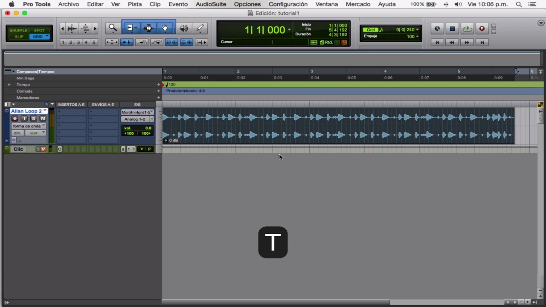Open the Analog 1-2 output selector
The height and width of the screenshot is (307, 546).
coord(135,119)
